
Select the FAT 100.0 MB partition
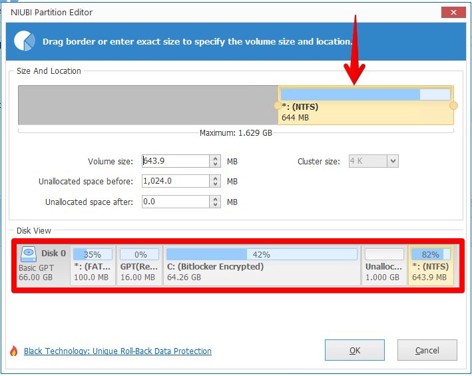coord(93,266)
